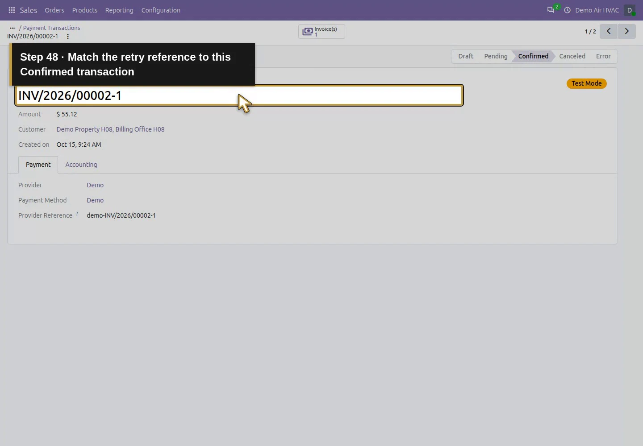Expand the collapsed breadcrumb ellipsis
This screenshot has width=643, height=446.
pyautogui.click(x=12, y=28)
